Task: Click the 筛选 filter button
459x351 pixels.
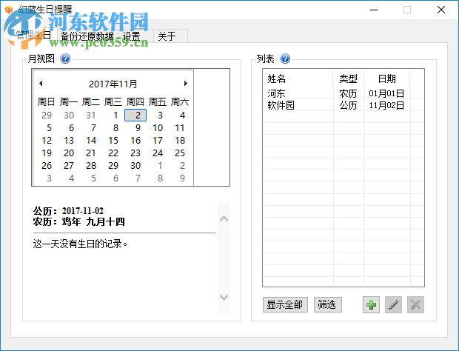Action: tap(327, 305)
